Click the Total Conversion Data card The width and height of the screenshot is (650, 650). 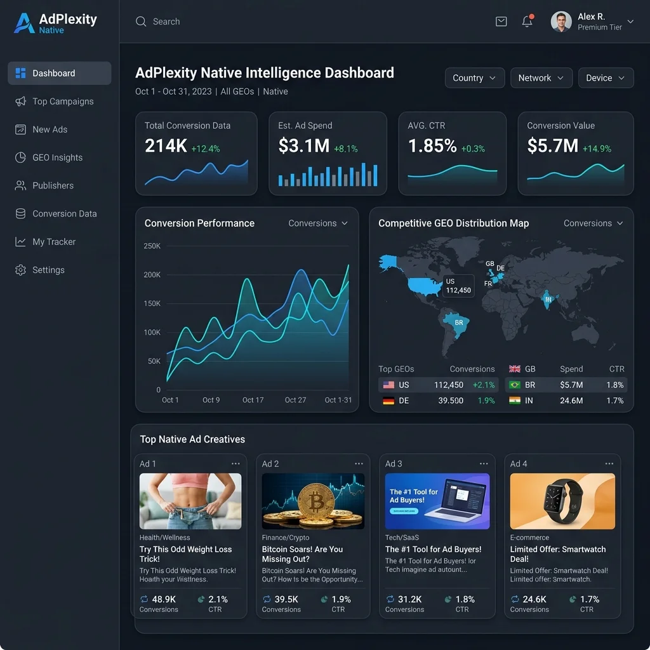point(197,154)
